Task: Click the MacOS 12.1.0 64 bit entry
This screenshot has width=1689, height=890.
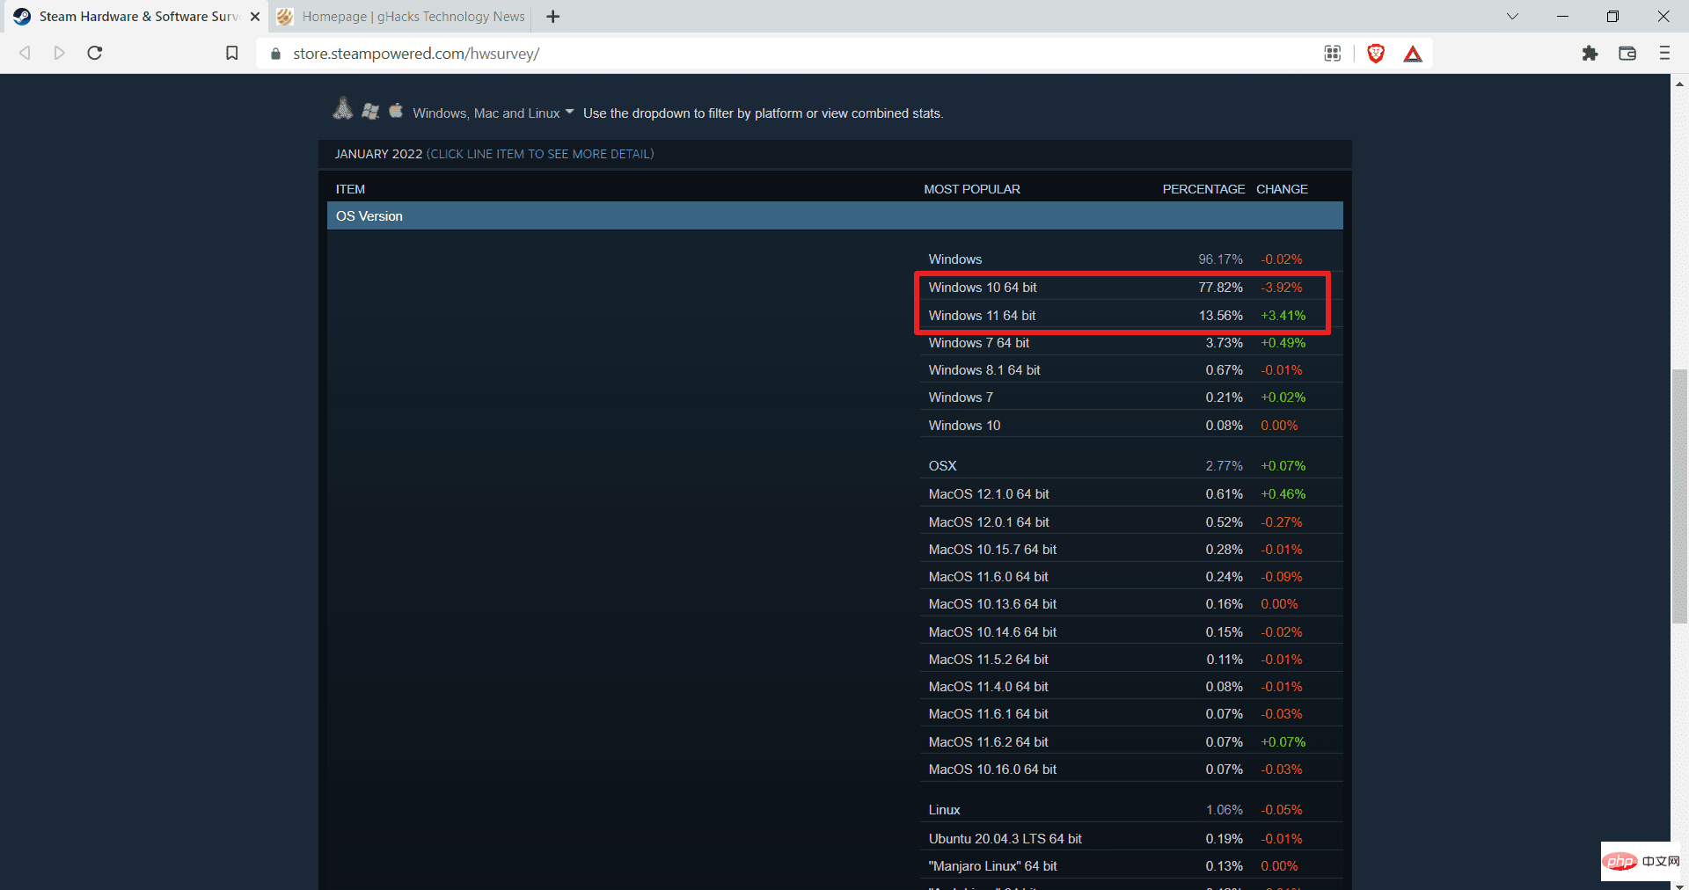Action: (x=989, y=494)
